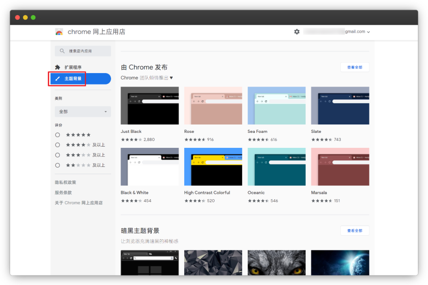Click the yellow minimize window button
Image resolution: width=428 pixels, height=285 pixels.
point(25,17)
